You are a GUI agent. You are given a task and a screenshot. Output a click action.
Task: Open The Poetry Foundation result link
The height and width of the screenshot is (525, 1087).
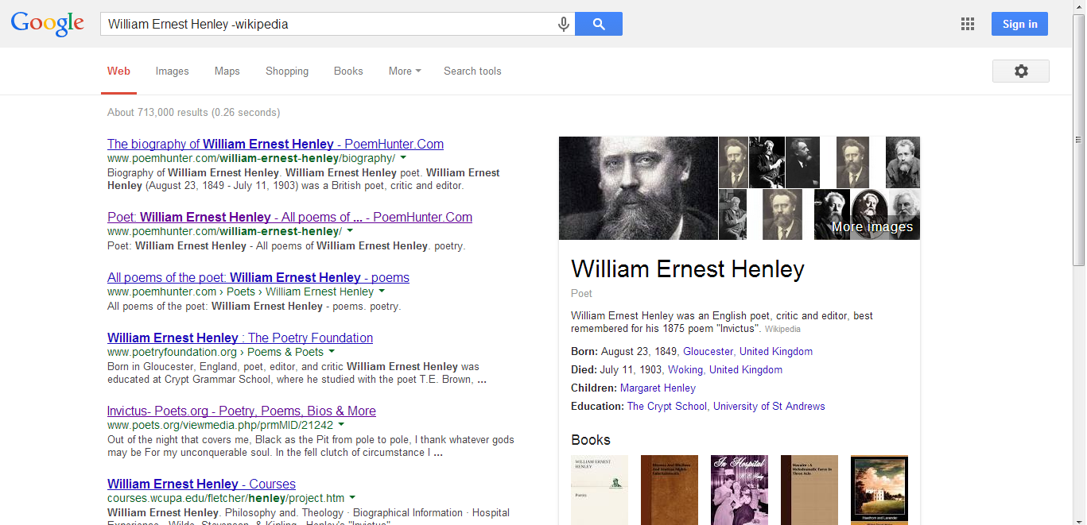tap(240, 338)
